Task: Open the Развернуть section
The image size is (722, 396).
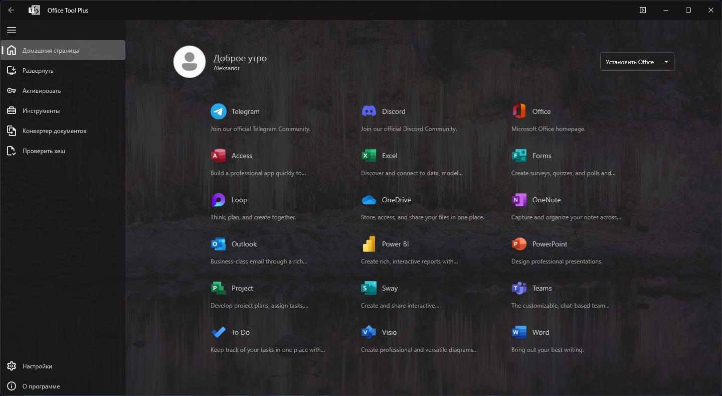Action: [x=63, y=70]
